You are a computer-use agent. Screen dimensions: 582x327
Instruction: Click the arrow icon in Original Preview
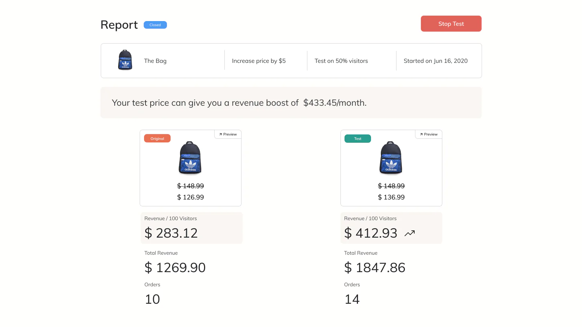point(220,134)
